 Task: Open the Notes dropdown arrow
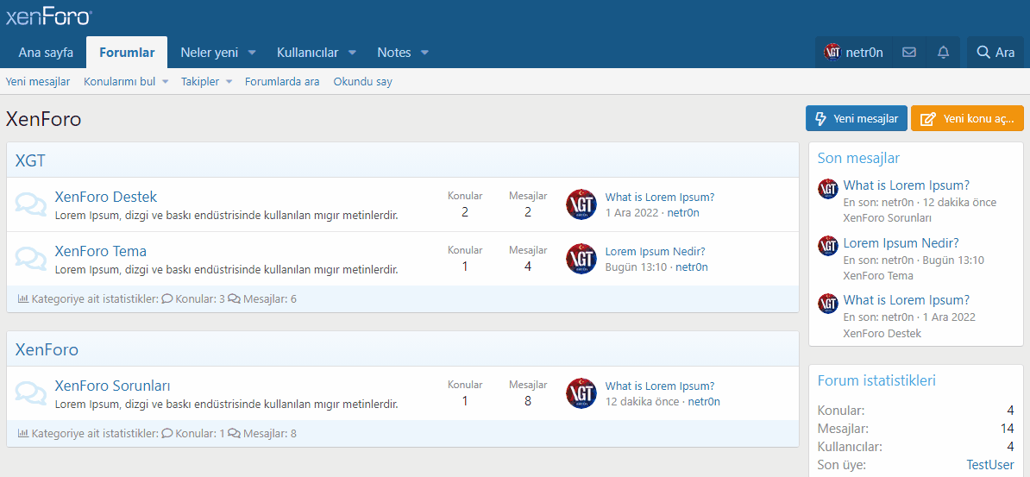pyautogui.click(x=424, y=53)
